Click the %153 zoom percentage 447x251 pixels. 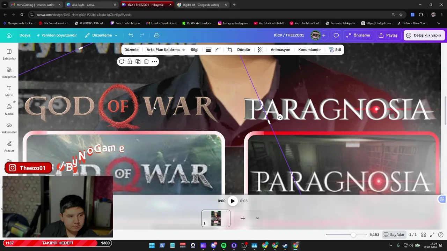[374, 235]
